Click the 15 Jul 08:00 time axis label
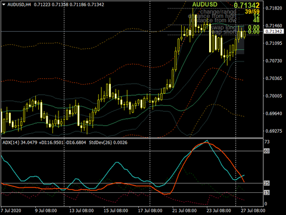 116,211
